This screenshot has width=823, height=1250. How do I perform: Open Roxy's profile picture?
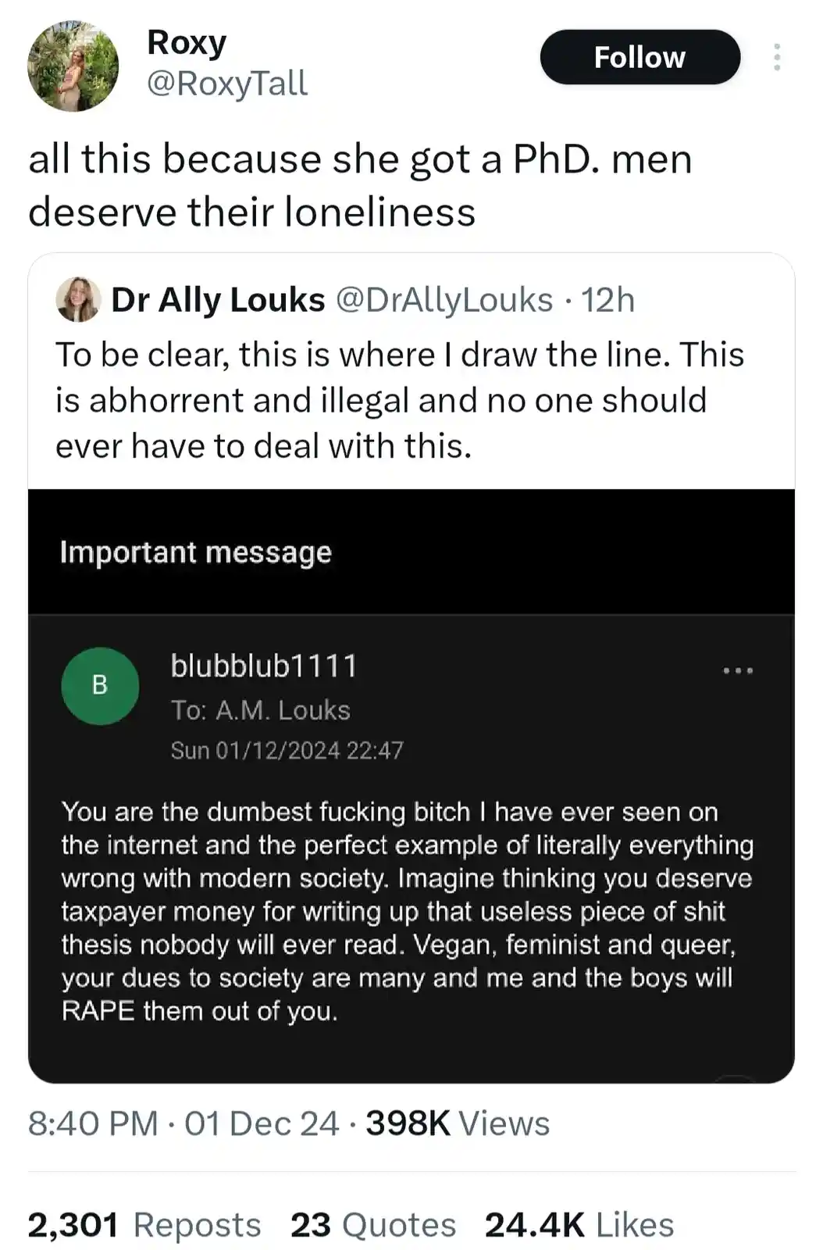click(73, 66)
